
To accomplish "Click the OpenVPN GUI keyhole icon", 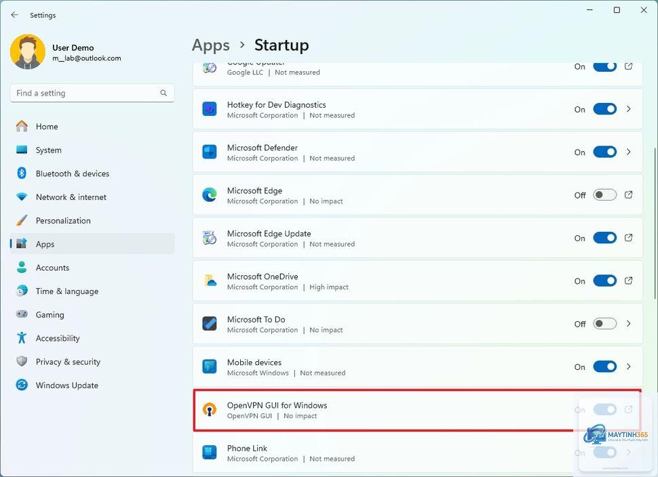I will tap(210, 409).
